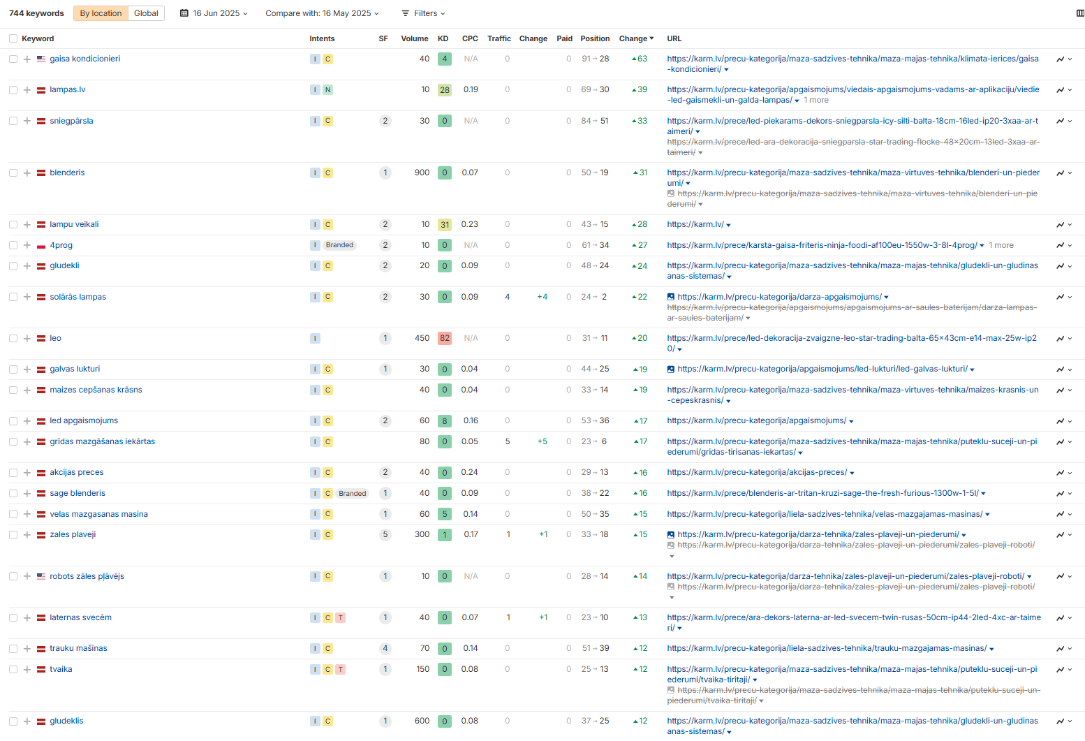
Task: Click the plus icon beside blenderis
Action: click(27, 173)
